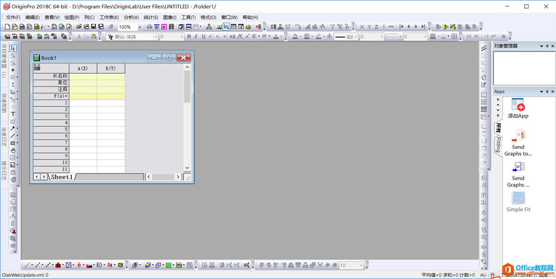Set column as Y icon
Image resolution: width=556 pixels, height=279 pixels.
(x=369, y=27)
